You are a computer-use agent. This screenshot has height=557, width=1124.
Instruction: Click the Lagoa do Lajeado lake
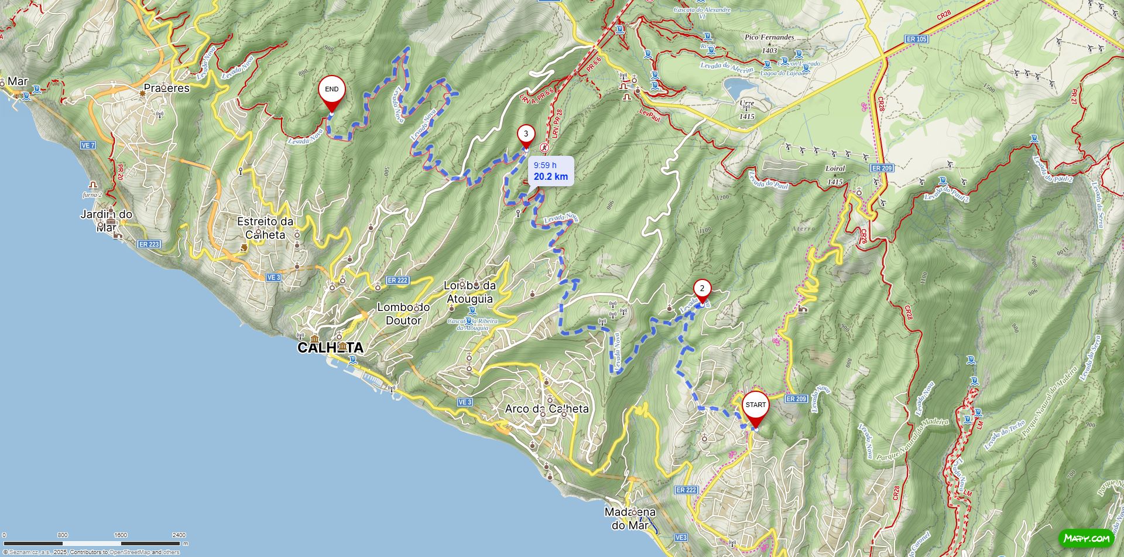(739, 89)
